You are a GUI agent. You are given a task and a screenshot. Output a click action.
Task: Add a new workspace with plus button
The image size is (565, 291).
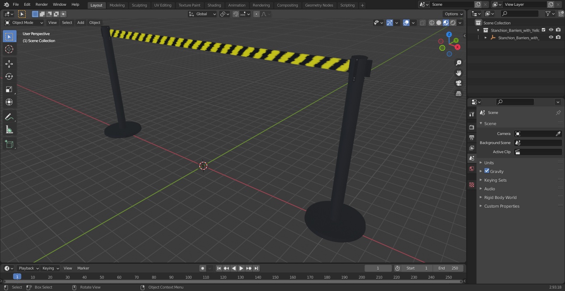click(x=362, y=5)
